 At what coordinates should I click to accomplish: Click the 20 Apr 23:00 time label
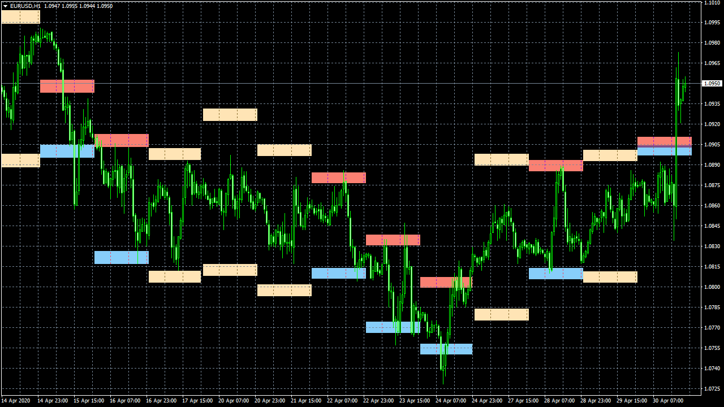click(x=270, y=401)
